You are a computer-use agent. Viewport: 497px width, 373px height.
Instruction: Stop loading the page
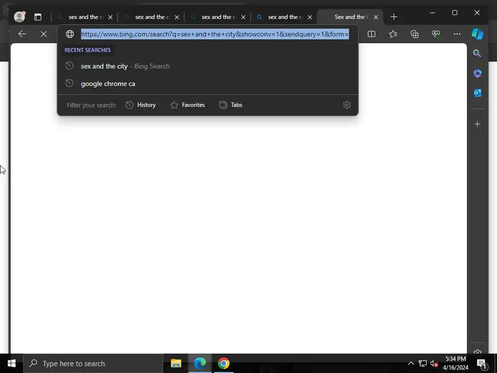pos(44,34)
